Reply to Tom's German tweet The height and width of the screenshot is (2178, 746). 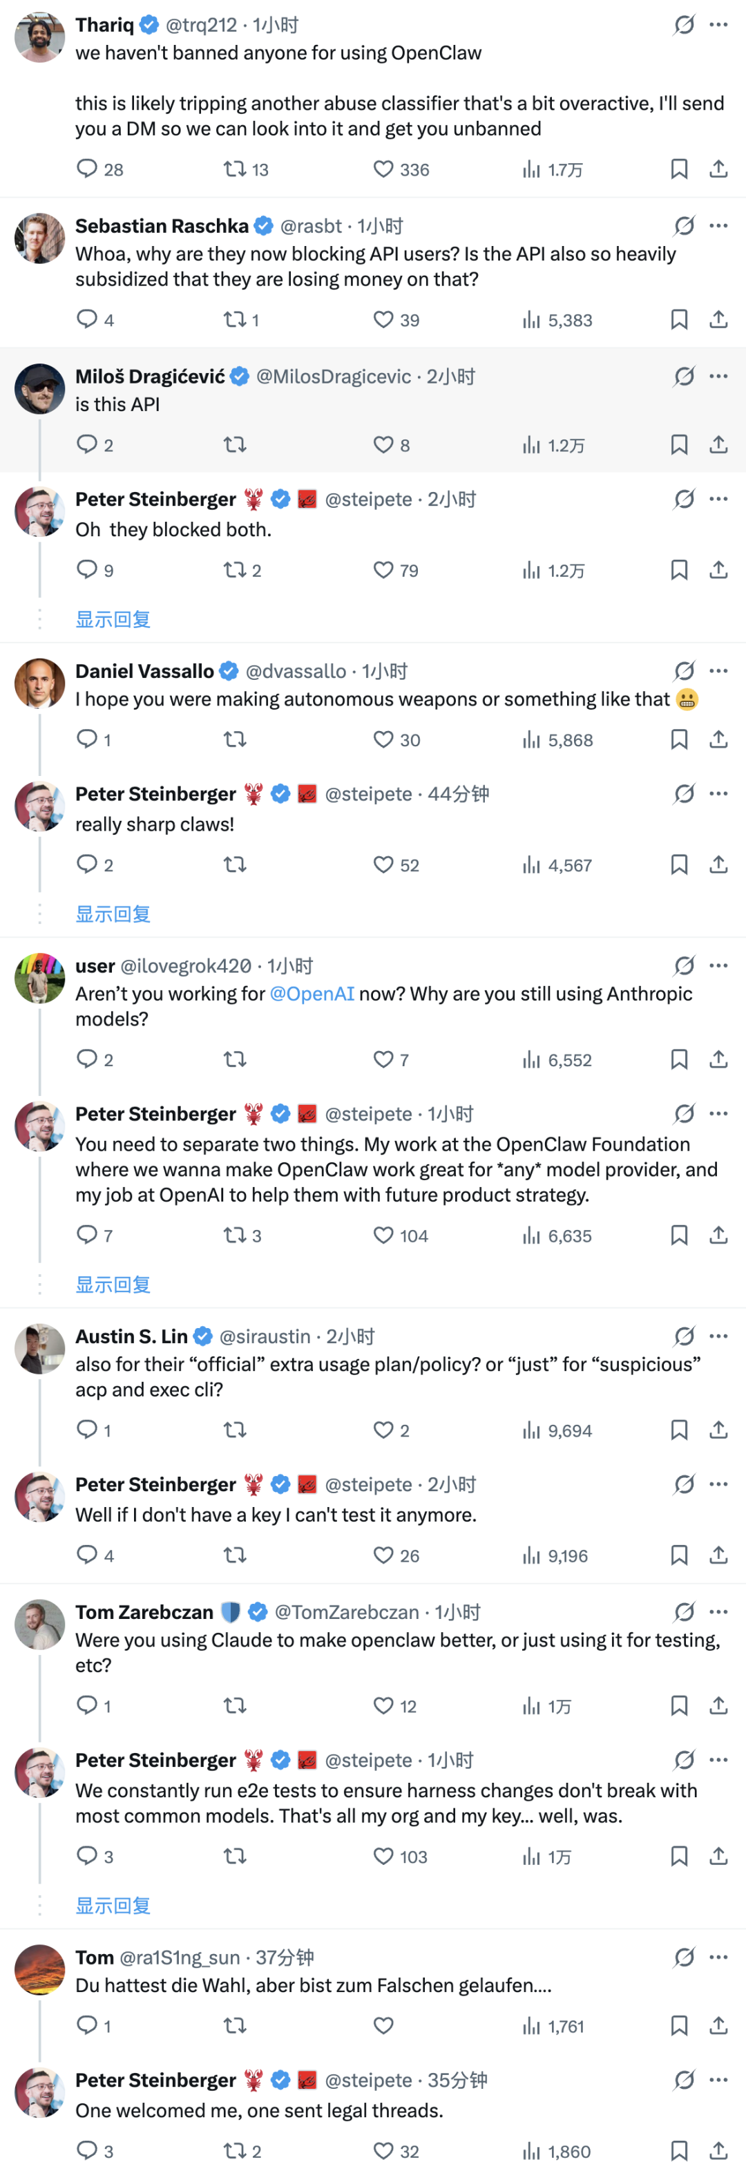(x=87, y=2025)
